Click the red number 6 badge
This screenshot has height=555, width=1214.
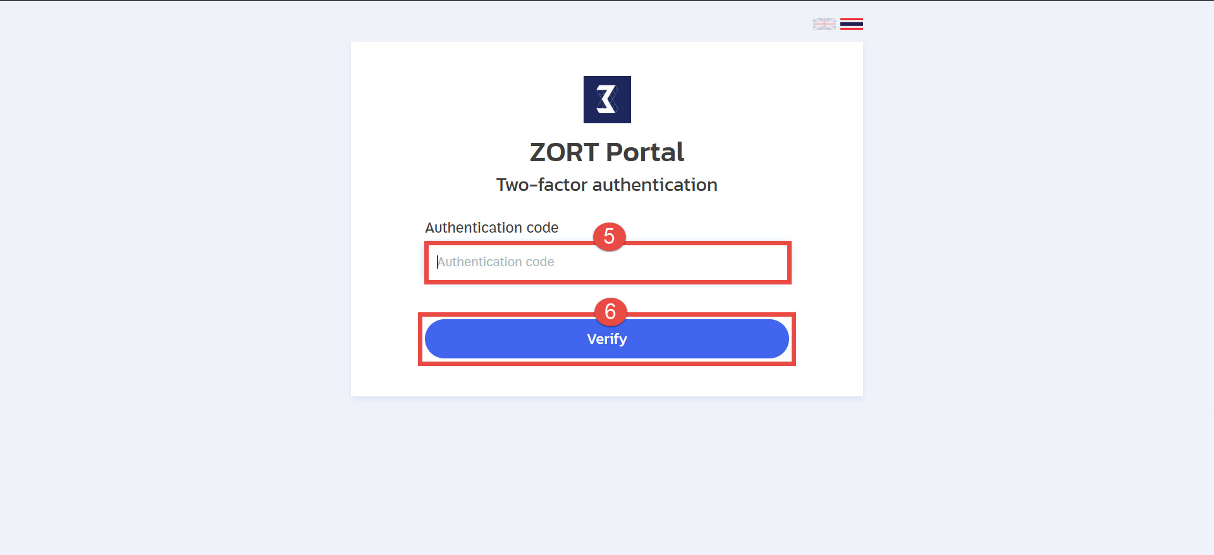[x=610, y=312]
